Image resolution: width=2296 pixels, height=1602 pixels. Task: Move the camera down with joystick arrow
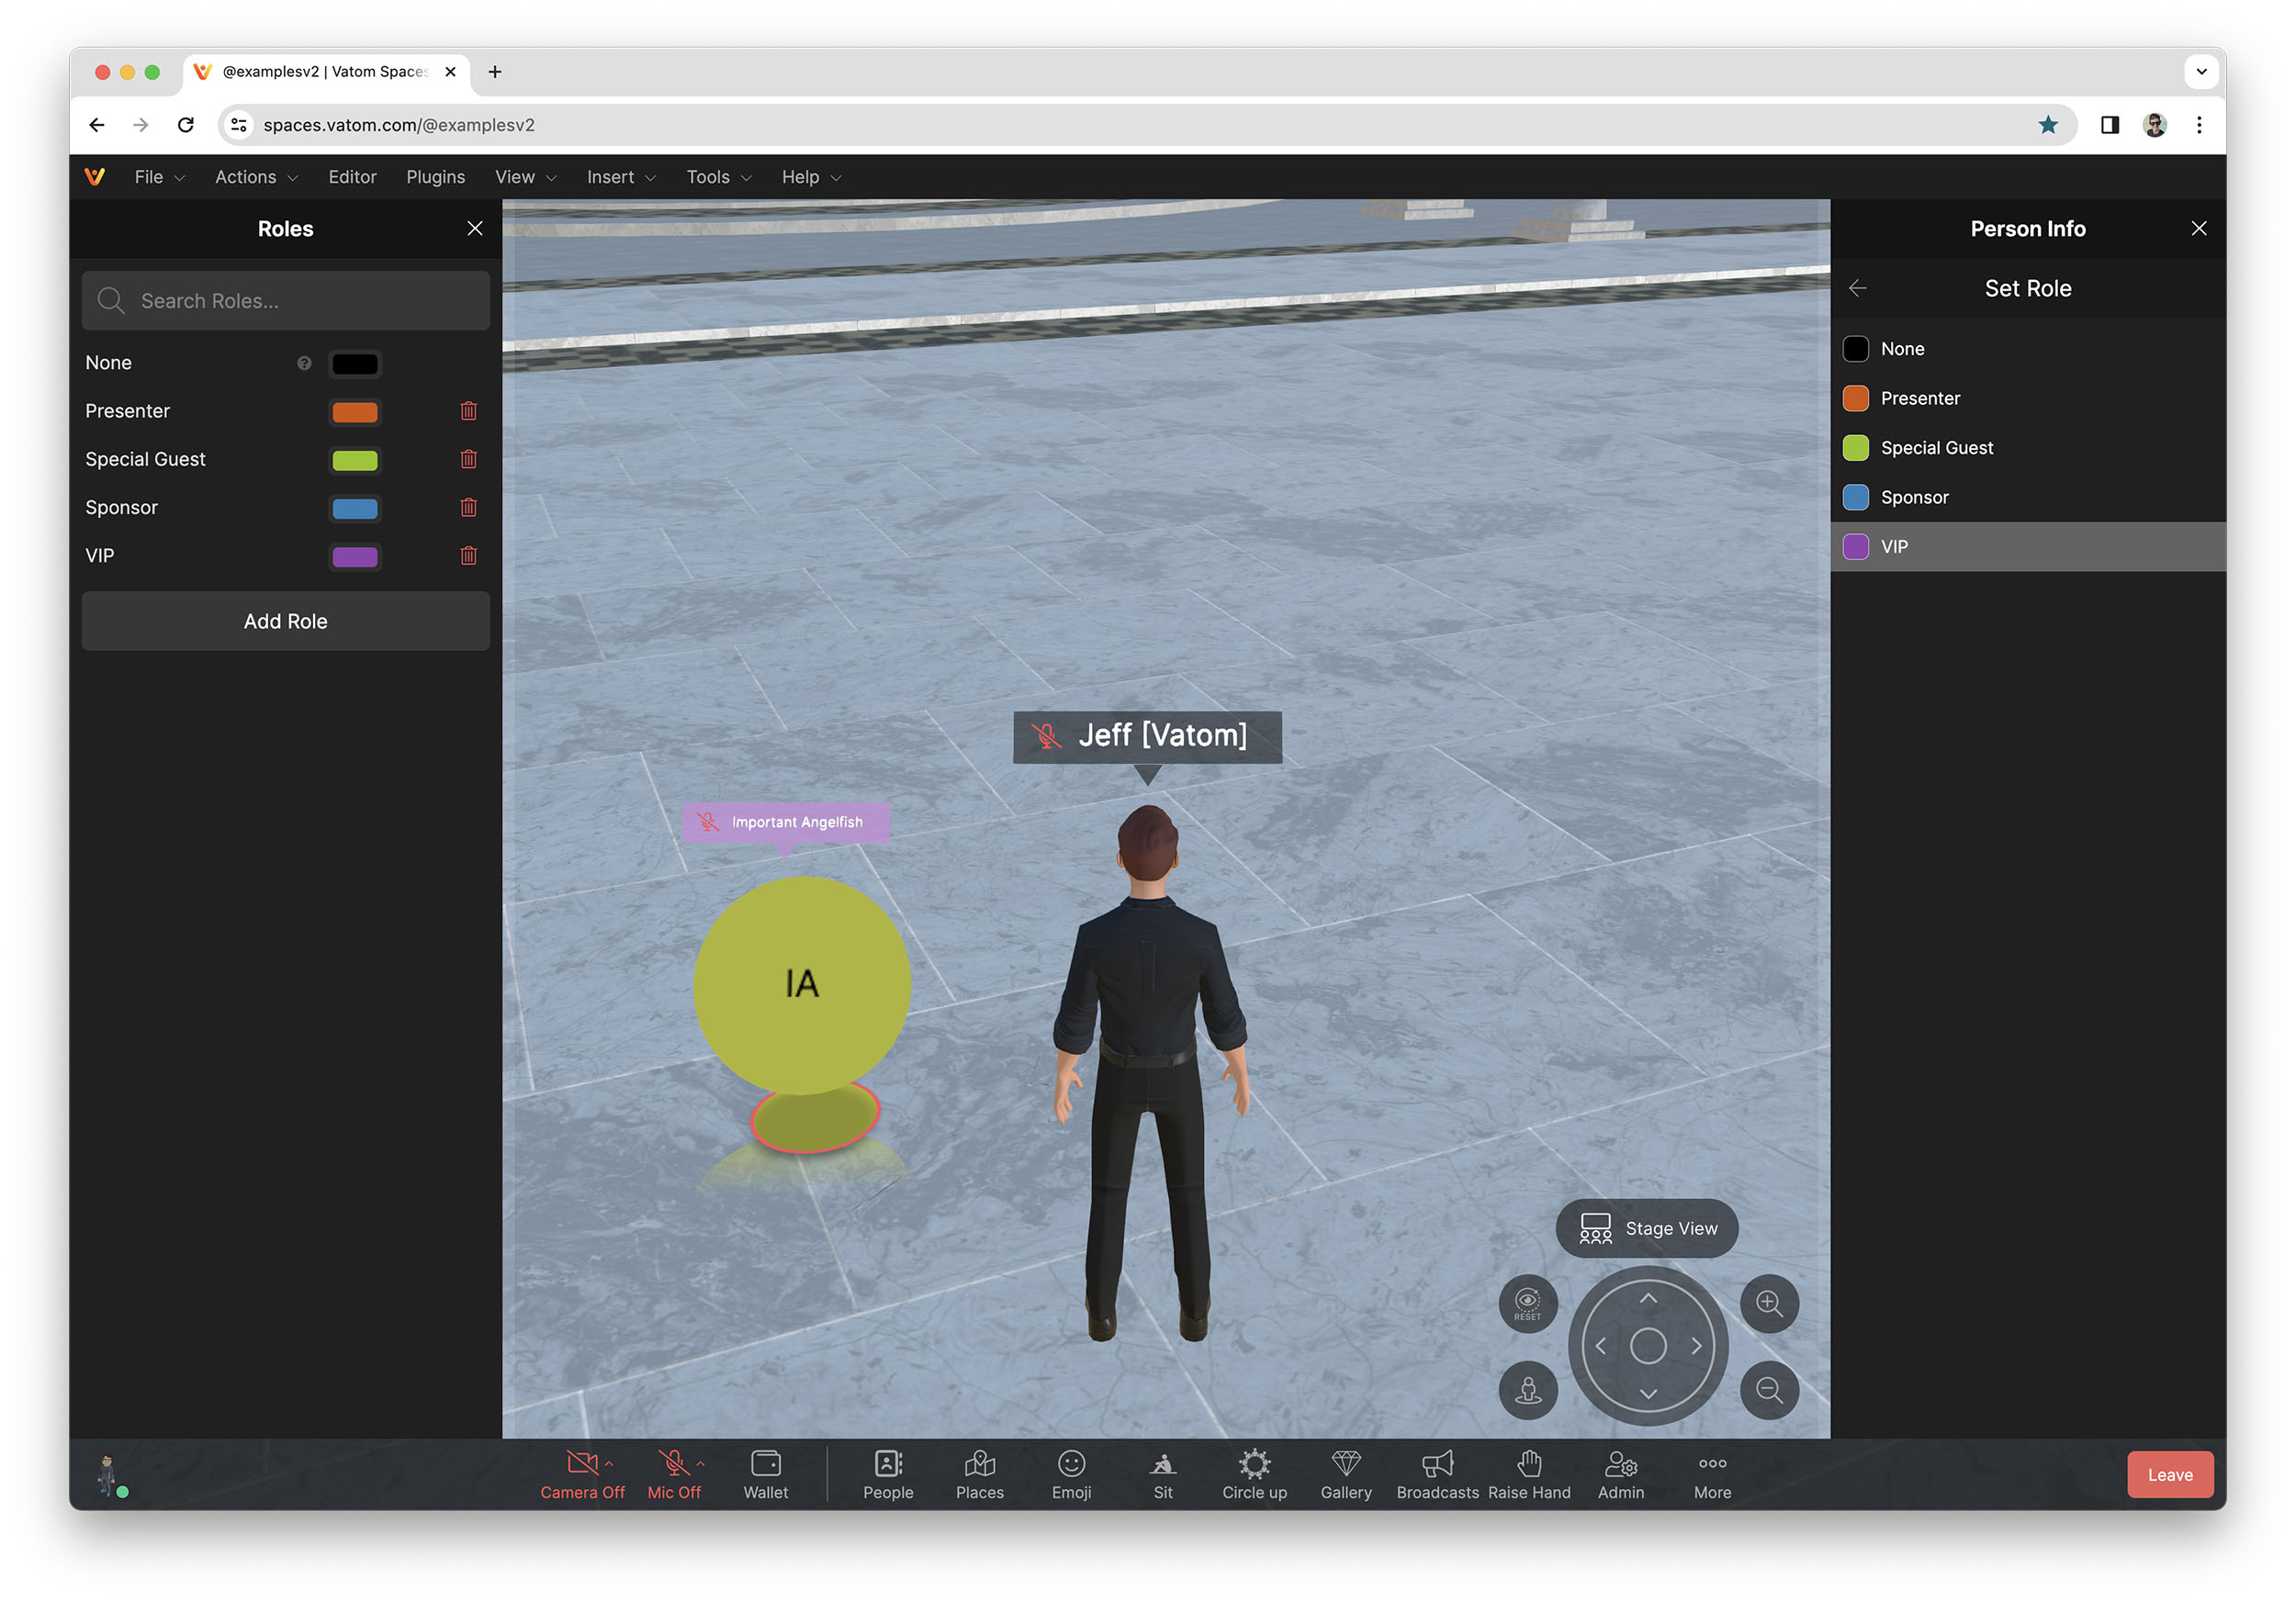pyautogui.click(x=1648, y=1393)
